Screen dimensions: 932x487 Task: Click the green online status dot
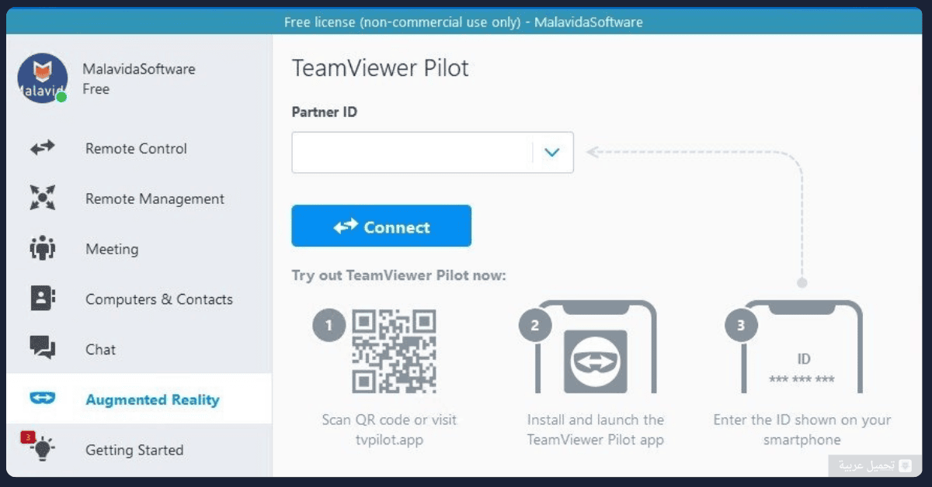[x=61, y=97]
